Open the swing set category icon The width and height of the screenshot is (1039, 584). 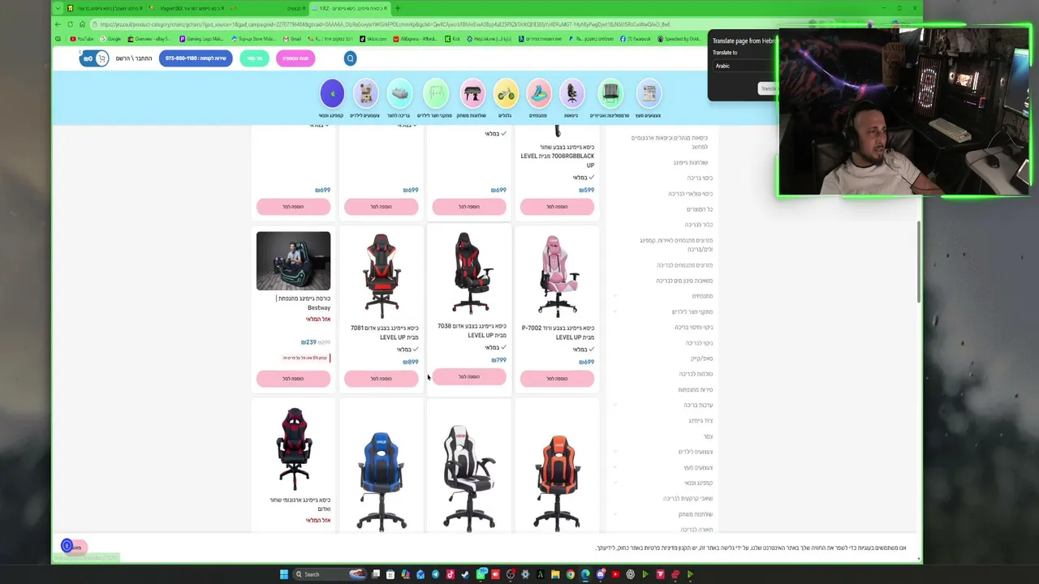(x=436, y=94)
